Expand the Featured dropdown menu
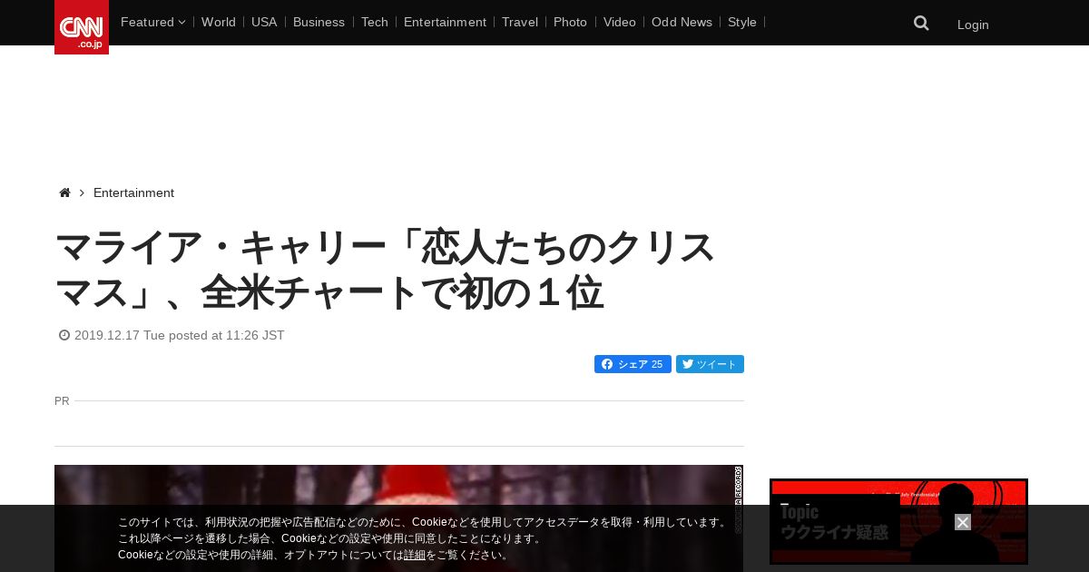1089x572 pixels. [152, 22]
